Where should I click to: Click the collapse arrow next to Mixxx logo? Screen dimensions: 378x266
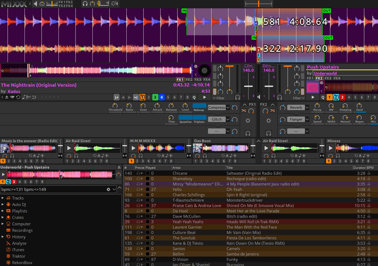click(30, 4)
